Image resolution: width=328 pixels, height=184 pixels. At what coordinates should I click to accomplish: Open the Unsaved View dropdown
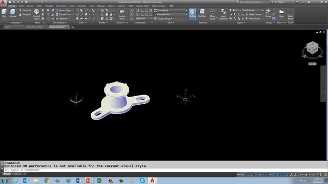(171, 15)
